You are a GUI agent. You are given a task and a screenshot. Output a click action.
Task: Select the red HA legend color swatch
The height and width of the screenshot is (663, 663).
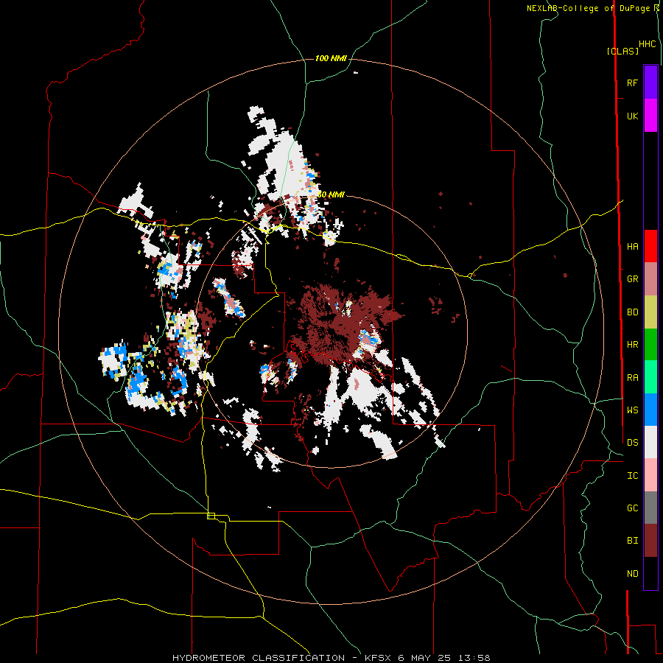[x=650, y=246]
